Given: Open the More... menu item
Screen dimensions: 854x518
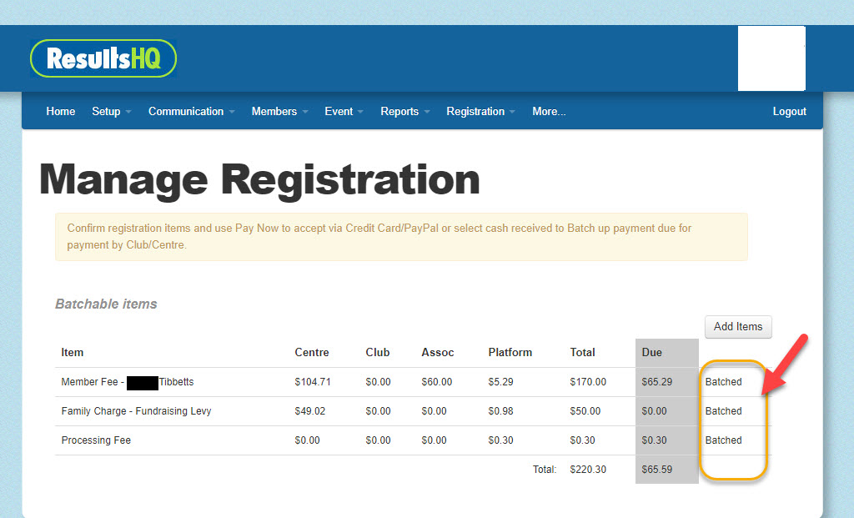Looking at the screenshot, I should click(x=549, y=111).
